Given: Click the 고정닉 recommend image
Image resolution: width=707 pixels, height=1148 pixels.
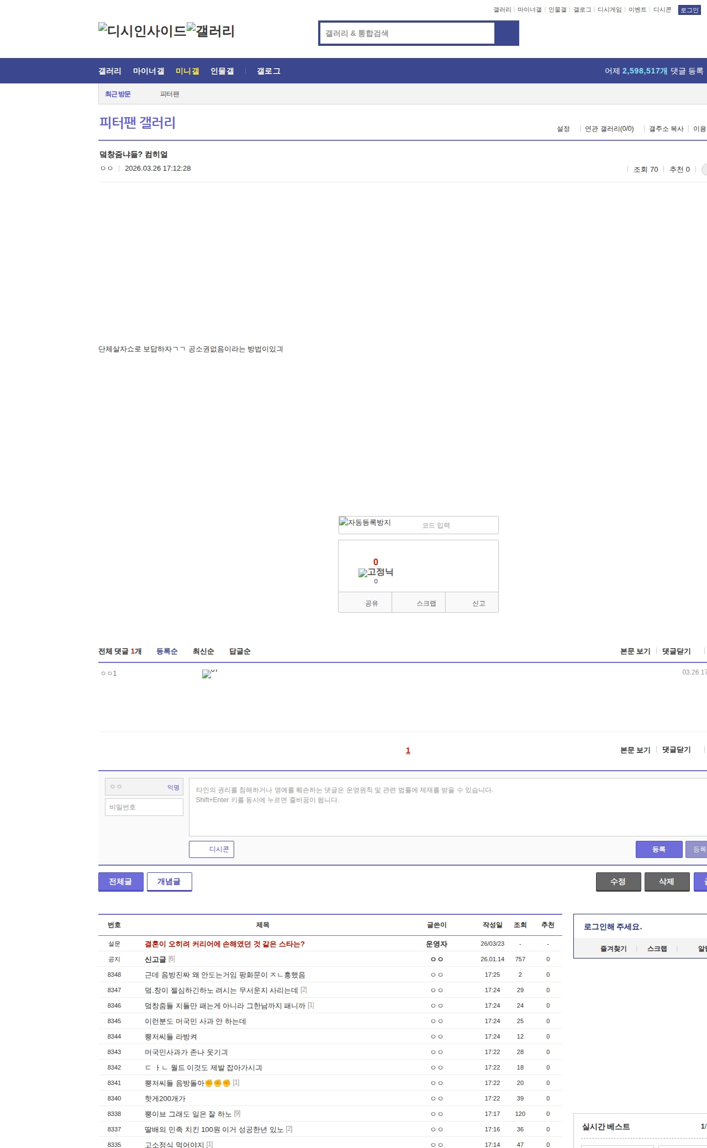Looking at the screenshot, I should point(376,572).
